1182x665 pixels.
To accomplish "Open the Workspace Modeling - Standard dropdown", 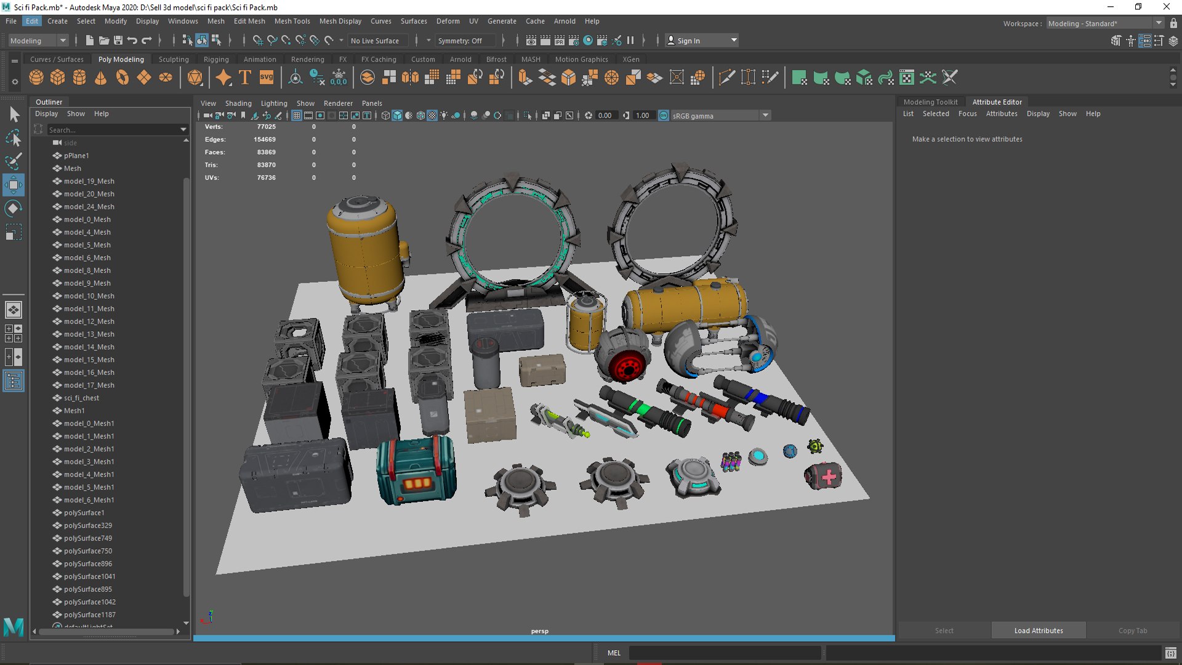I will pos(1105,23).
